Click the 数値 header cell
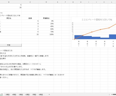Image resolution: width=116 pixels, height=96 pixels. 30,18
